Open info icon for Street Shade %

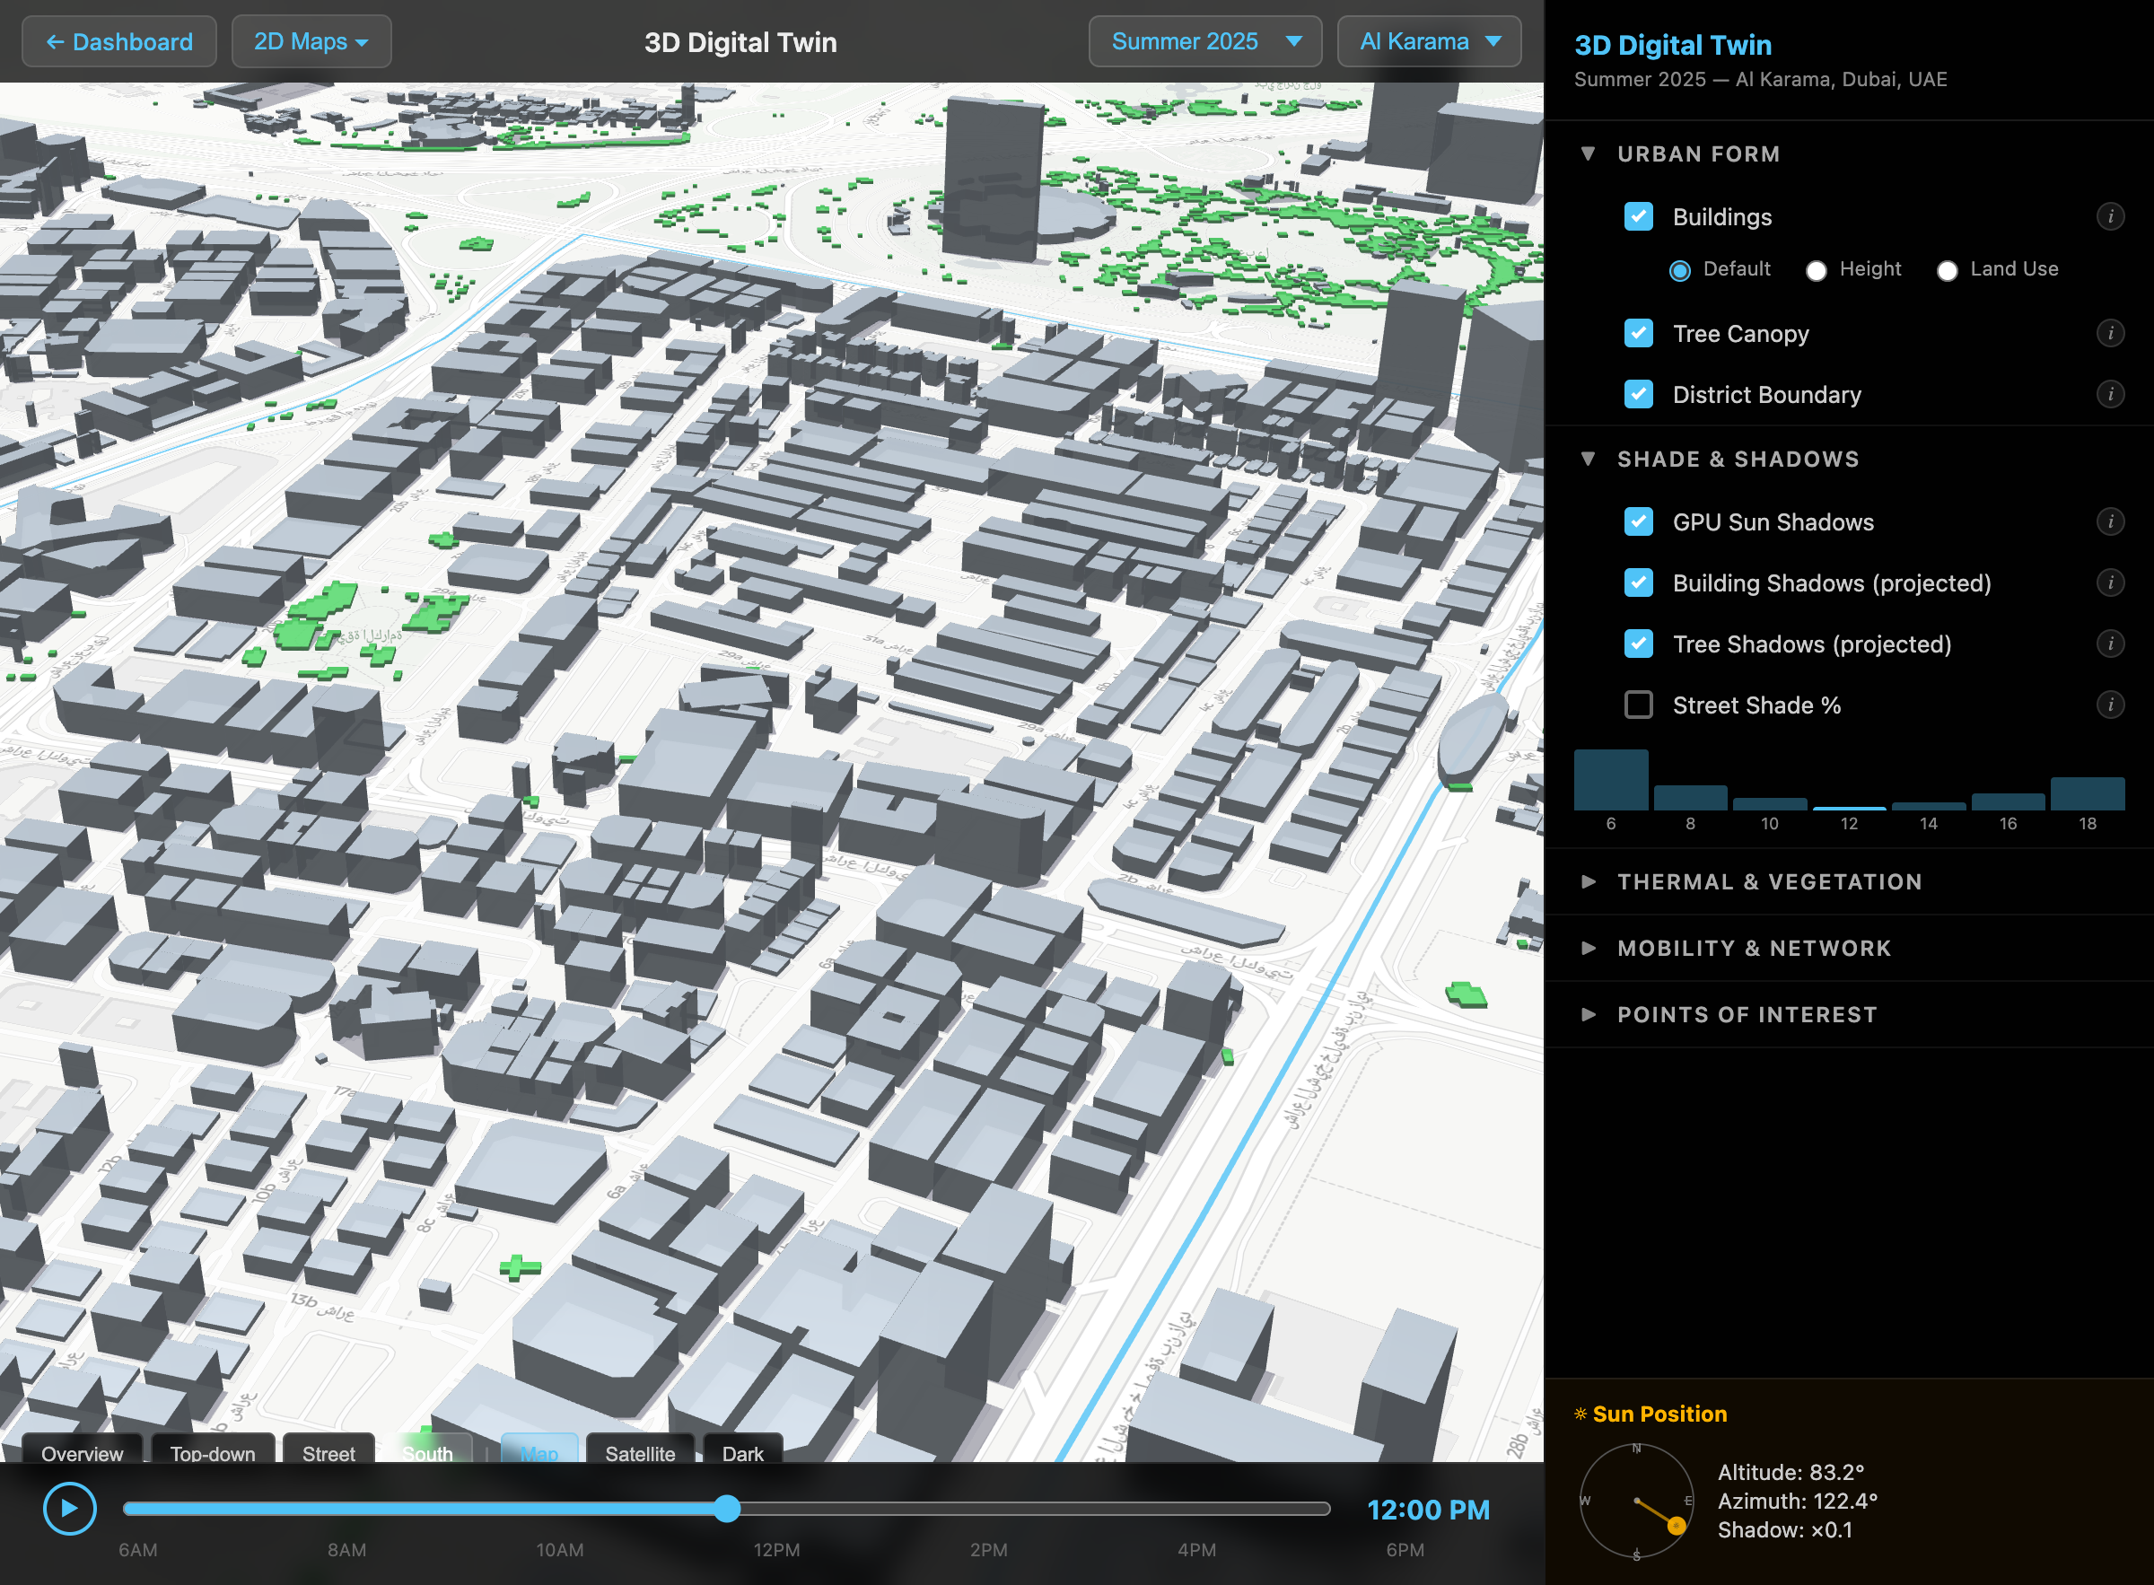(x=2110, y=705)
